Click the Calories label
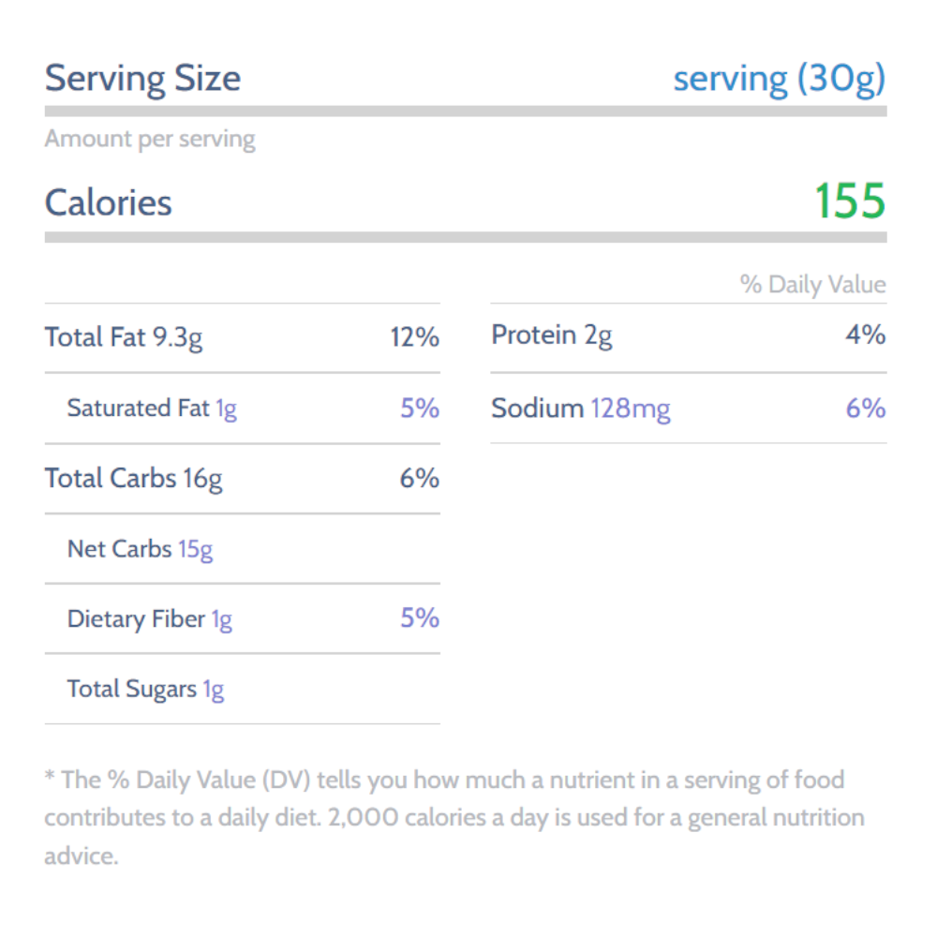This screenshot has width=937, height=937. (108, 202)
